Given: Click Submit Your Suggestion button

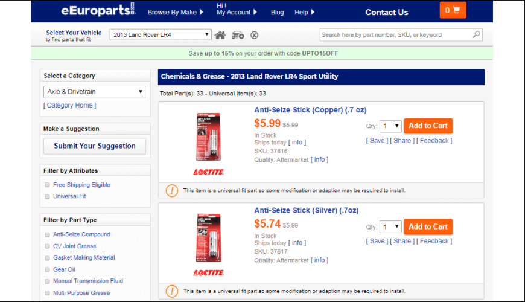Looking at the screenshot, I should tap(95, 146).
